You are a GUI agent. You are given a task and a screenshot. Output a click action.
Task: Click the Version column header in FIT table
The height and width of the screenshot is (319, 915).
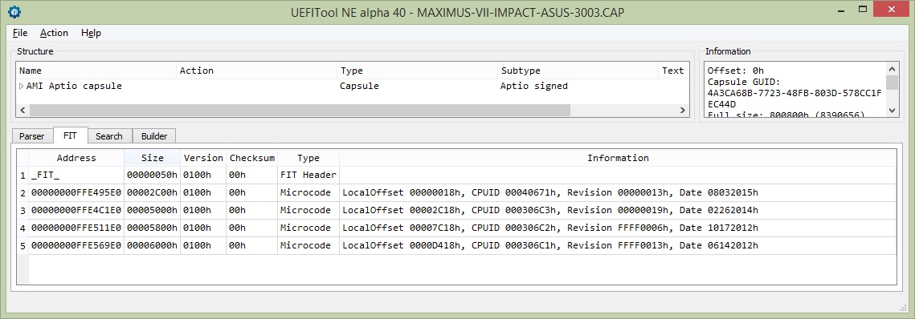tap(203, 158)
